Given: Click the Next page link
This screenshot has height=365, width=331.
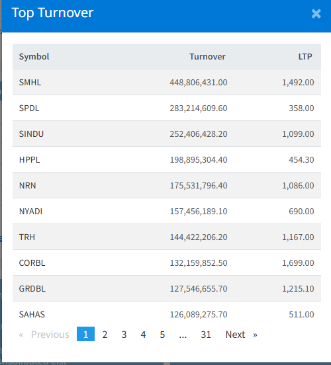Looking at the screenshot, I should tap(235, 335).
